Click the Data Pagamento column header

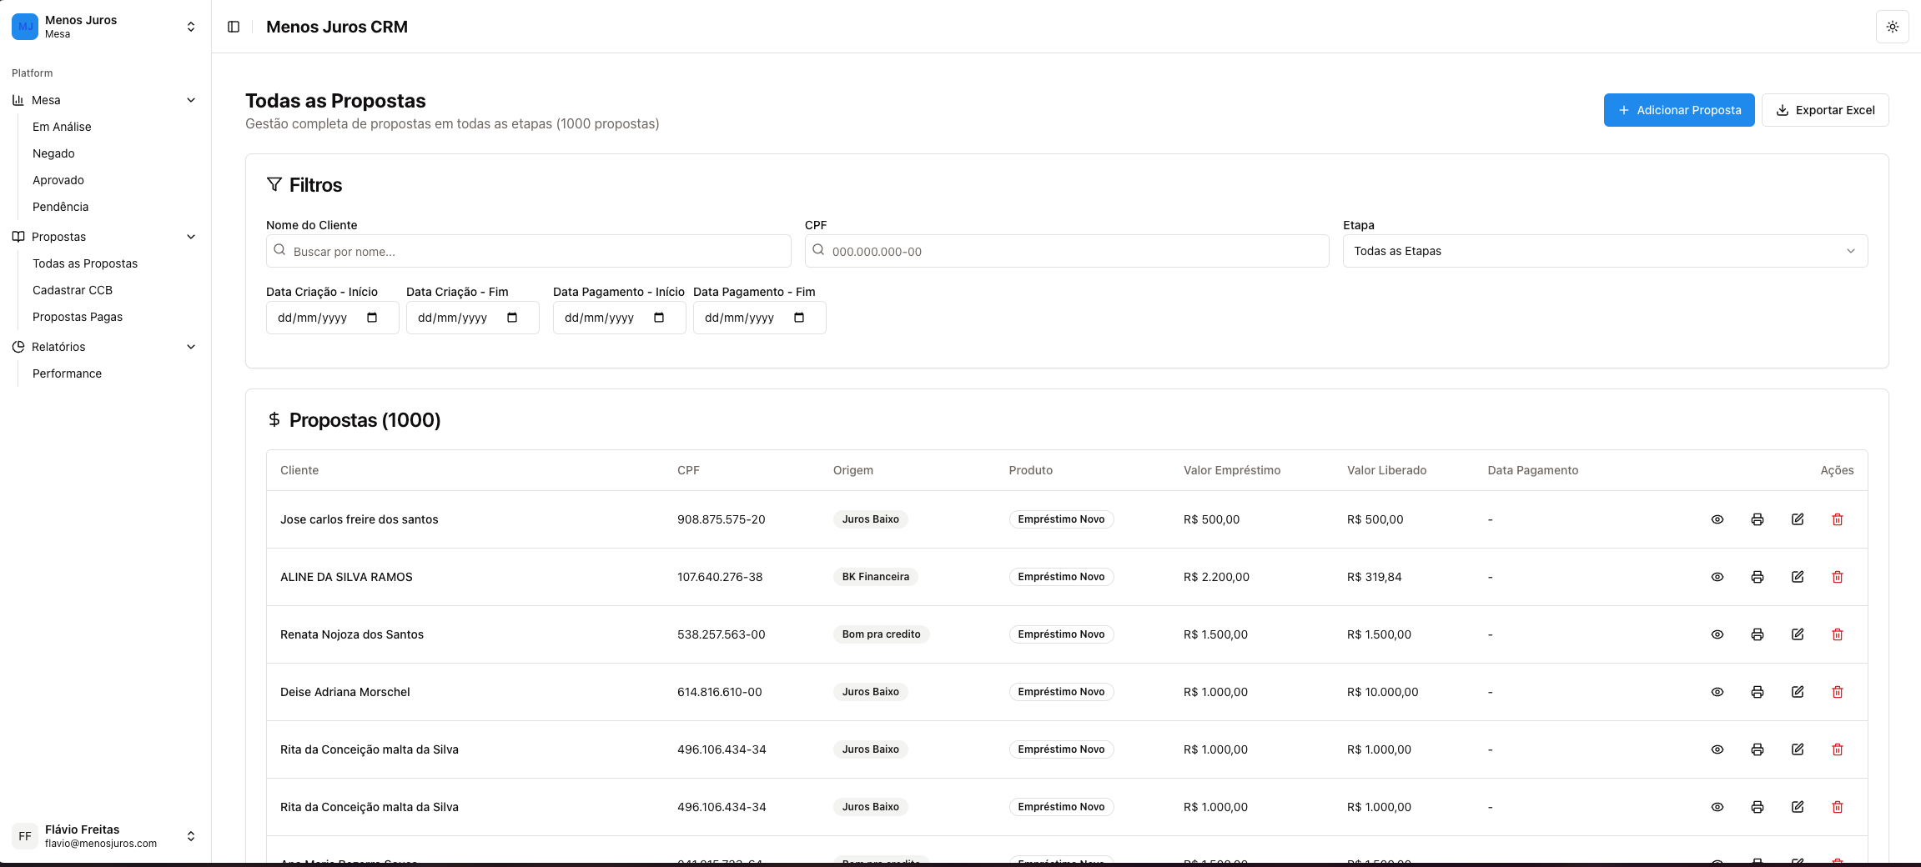pos(1533,470)
